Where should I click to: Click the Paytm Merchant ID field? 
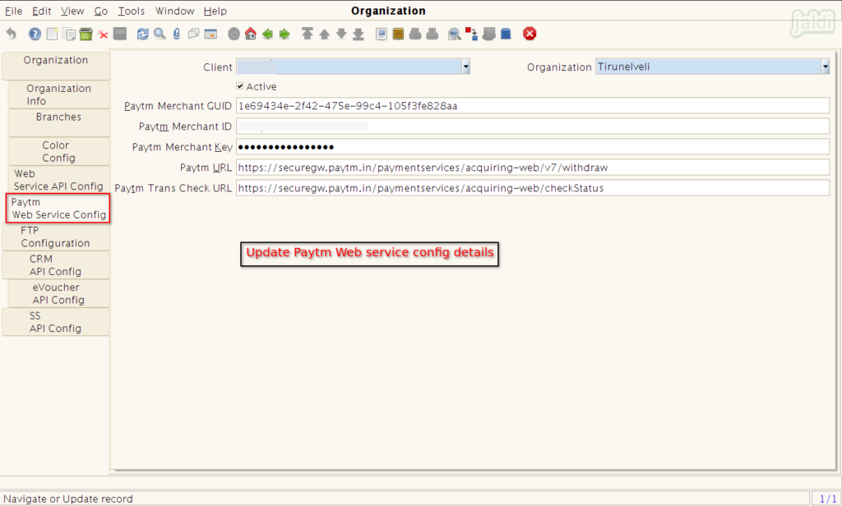pos(533,126)
